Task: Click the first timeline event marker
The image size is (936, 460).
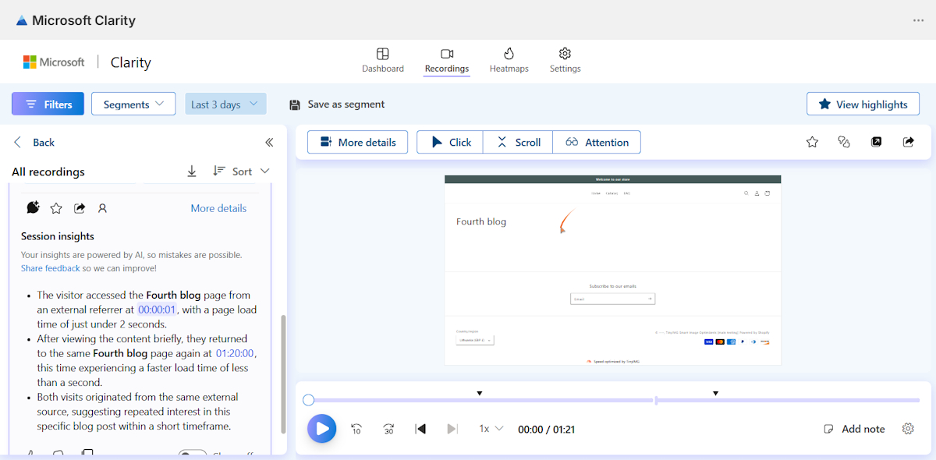Action: coord(480,393)
